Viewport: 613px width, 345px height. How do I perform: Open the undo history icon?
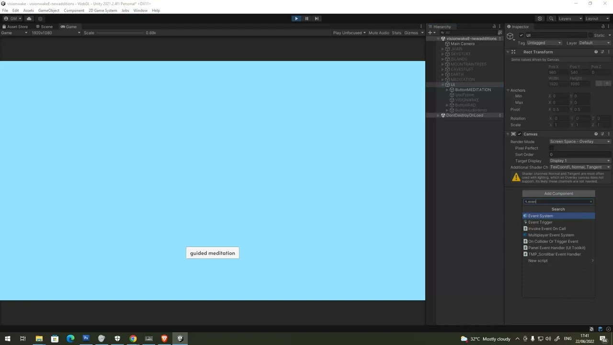pos(540,19)
